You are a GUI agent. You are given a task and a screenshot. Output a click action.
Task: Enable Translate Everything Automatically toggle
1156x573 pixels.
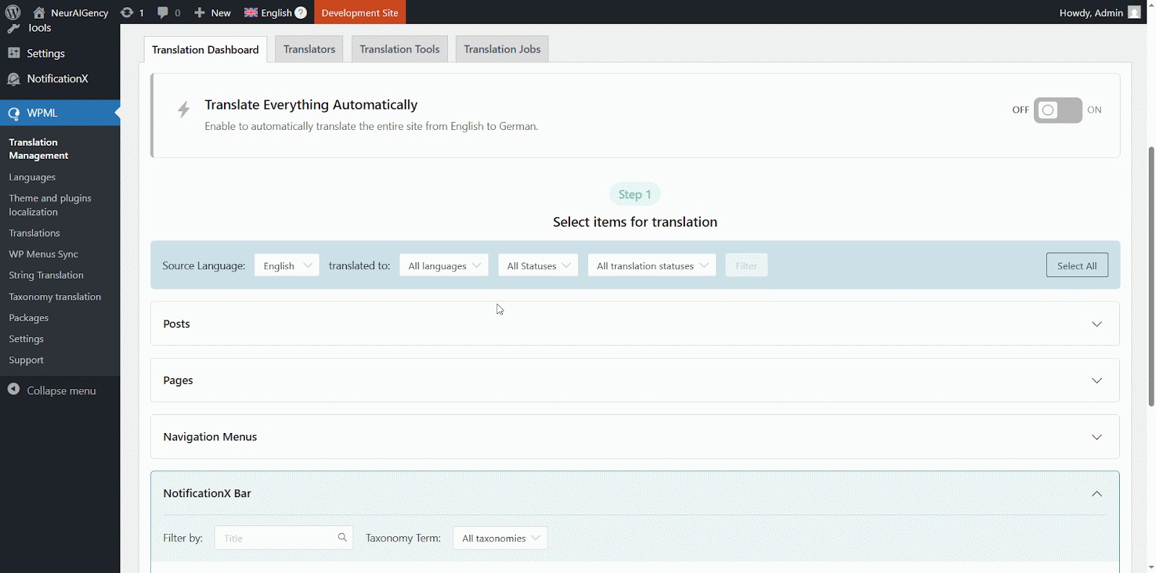click(x=1058, y=110)
